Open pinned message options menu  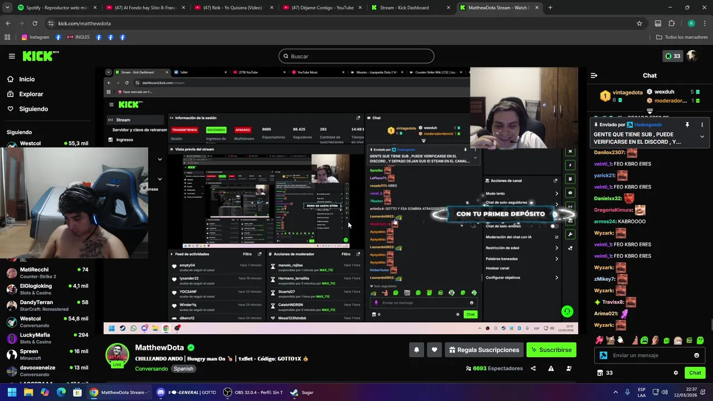tap(702, 125)
